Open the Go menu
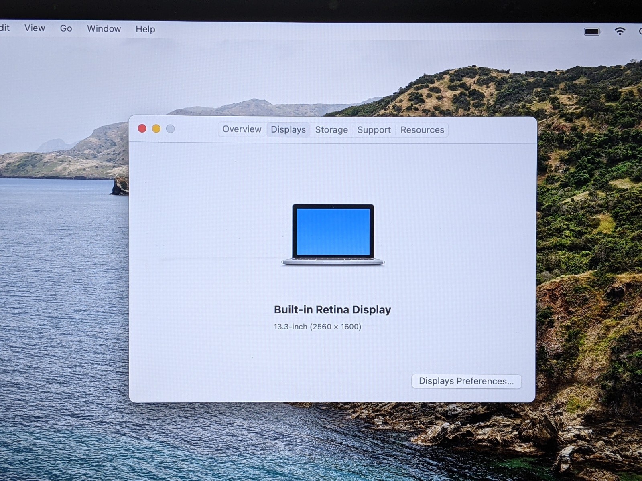The width and height of the screenshot is (642, 481). 66,28
